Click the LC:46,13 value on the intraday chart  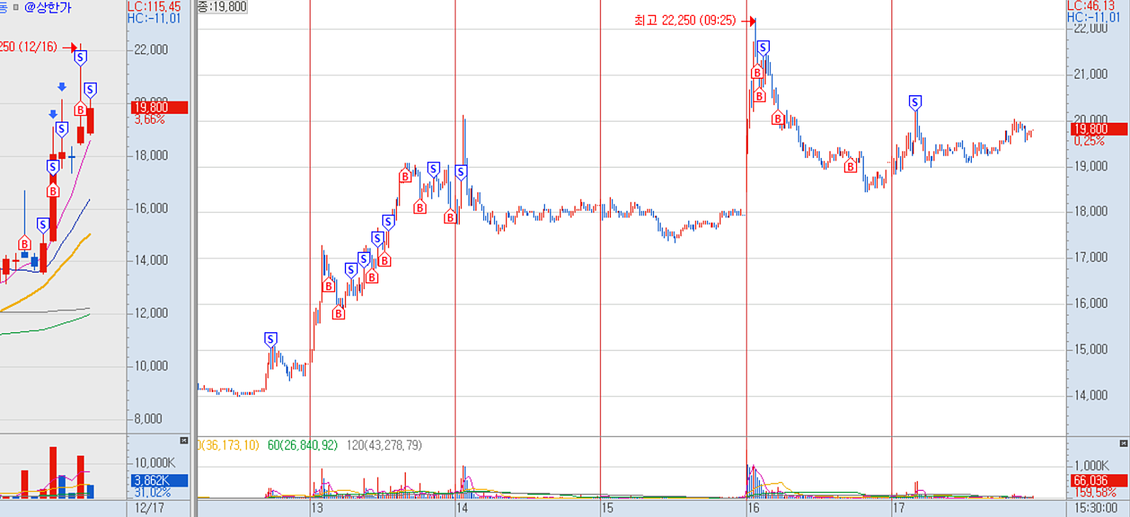pyautogui.click(x=1091, y=6)
